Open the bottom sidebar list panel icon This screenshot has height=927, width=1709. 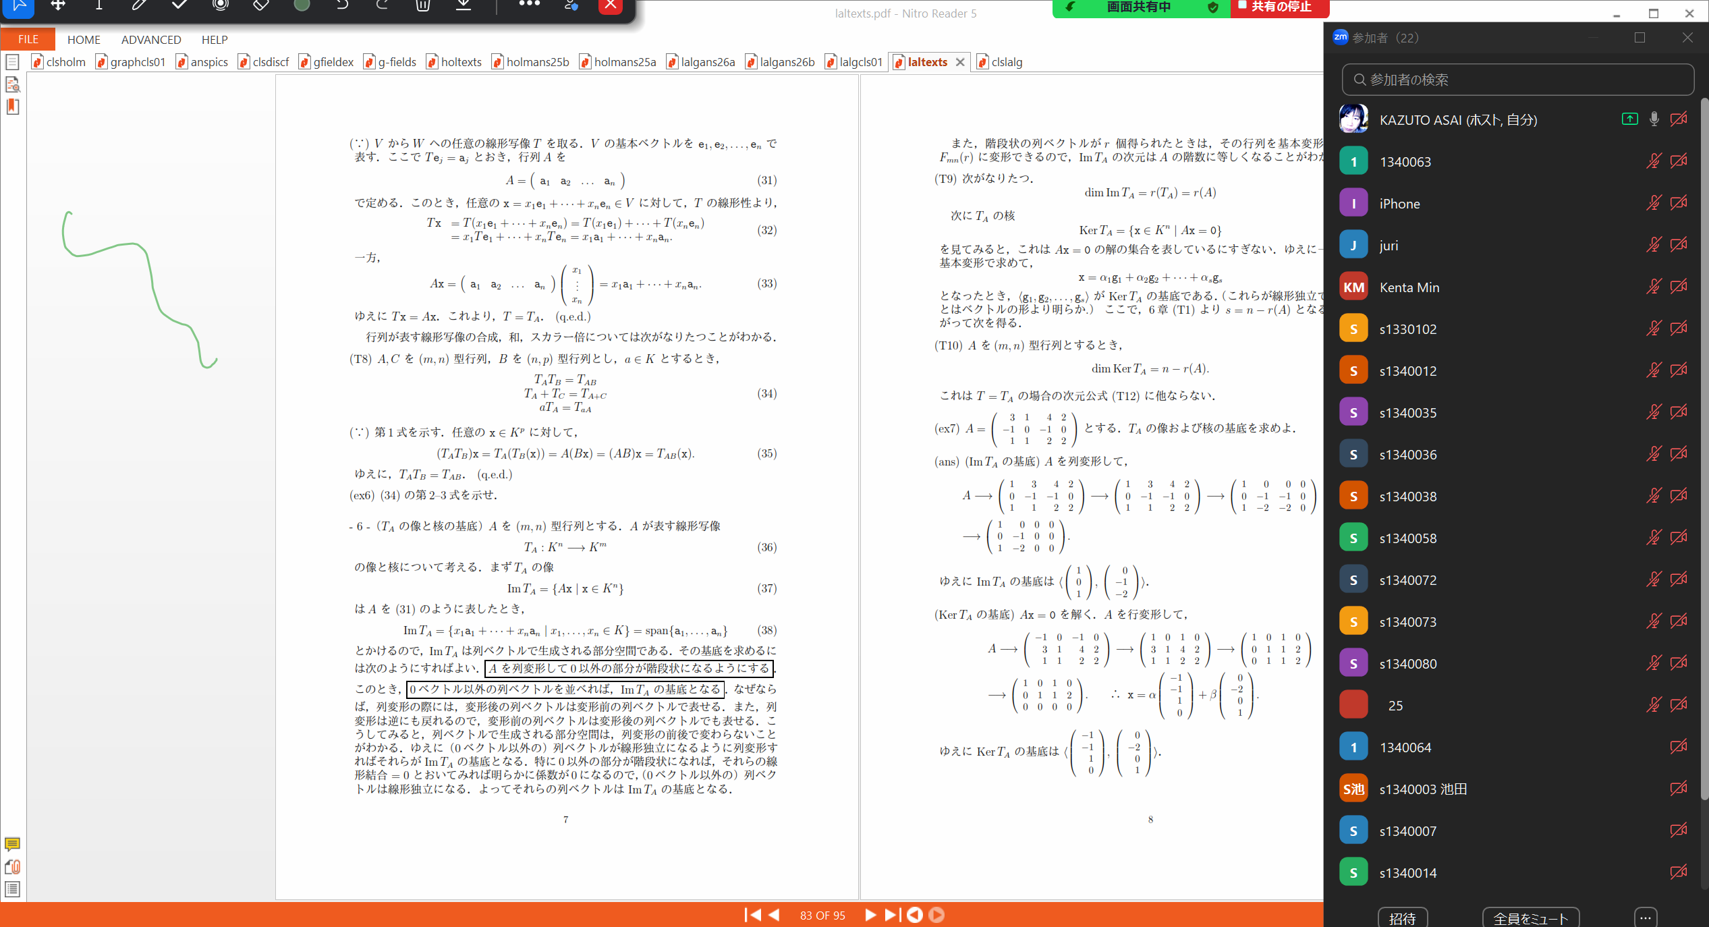pyautogui.click(x=12, y=889)
